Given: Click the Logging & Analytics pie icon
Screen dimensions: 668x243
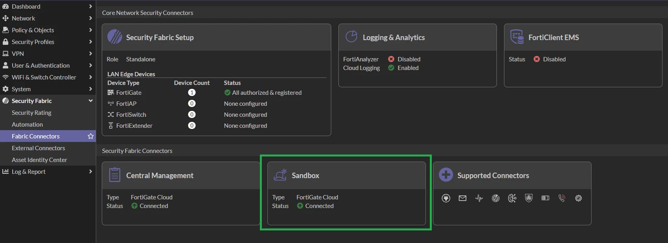Looking at the screenshot, I should 351,37.
